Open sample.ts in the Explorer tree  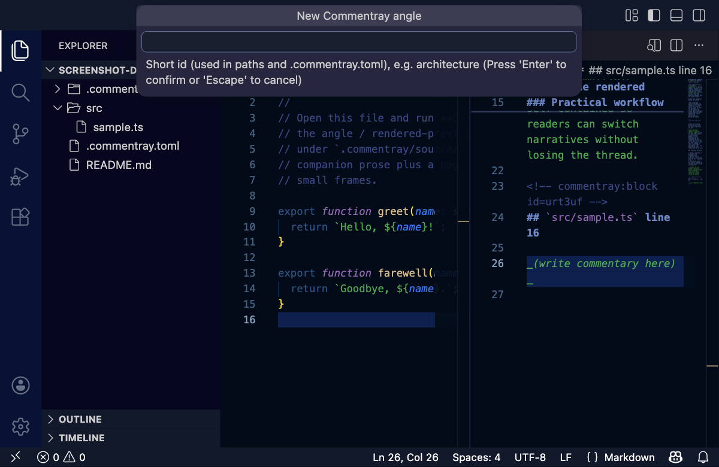click(118, 128)
